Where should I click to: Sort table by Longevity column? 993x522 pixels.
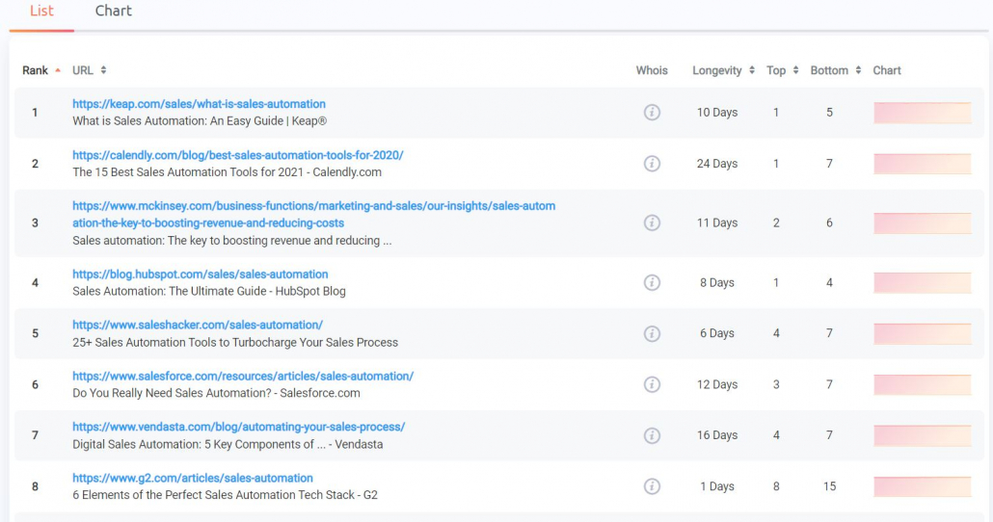(x=723, y=70)
